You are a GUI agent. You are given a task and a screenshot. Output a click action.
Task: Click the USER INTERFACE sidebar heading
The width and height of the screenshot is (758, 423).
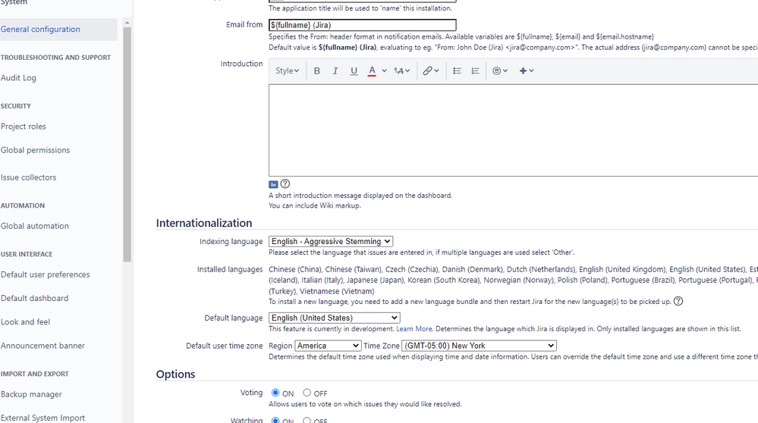tap(27, 254)
